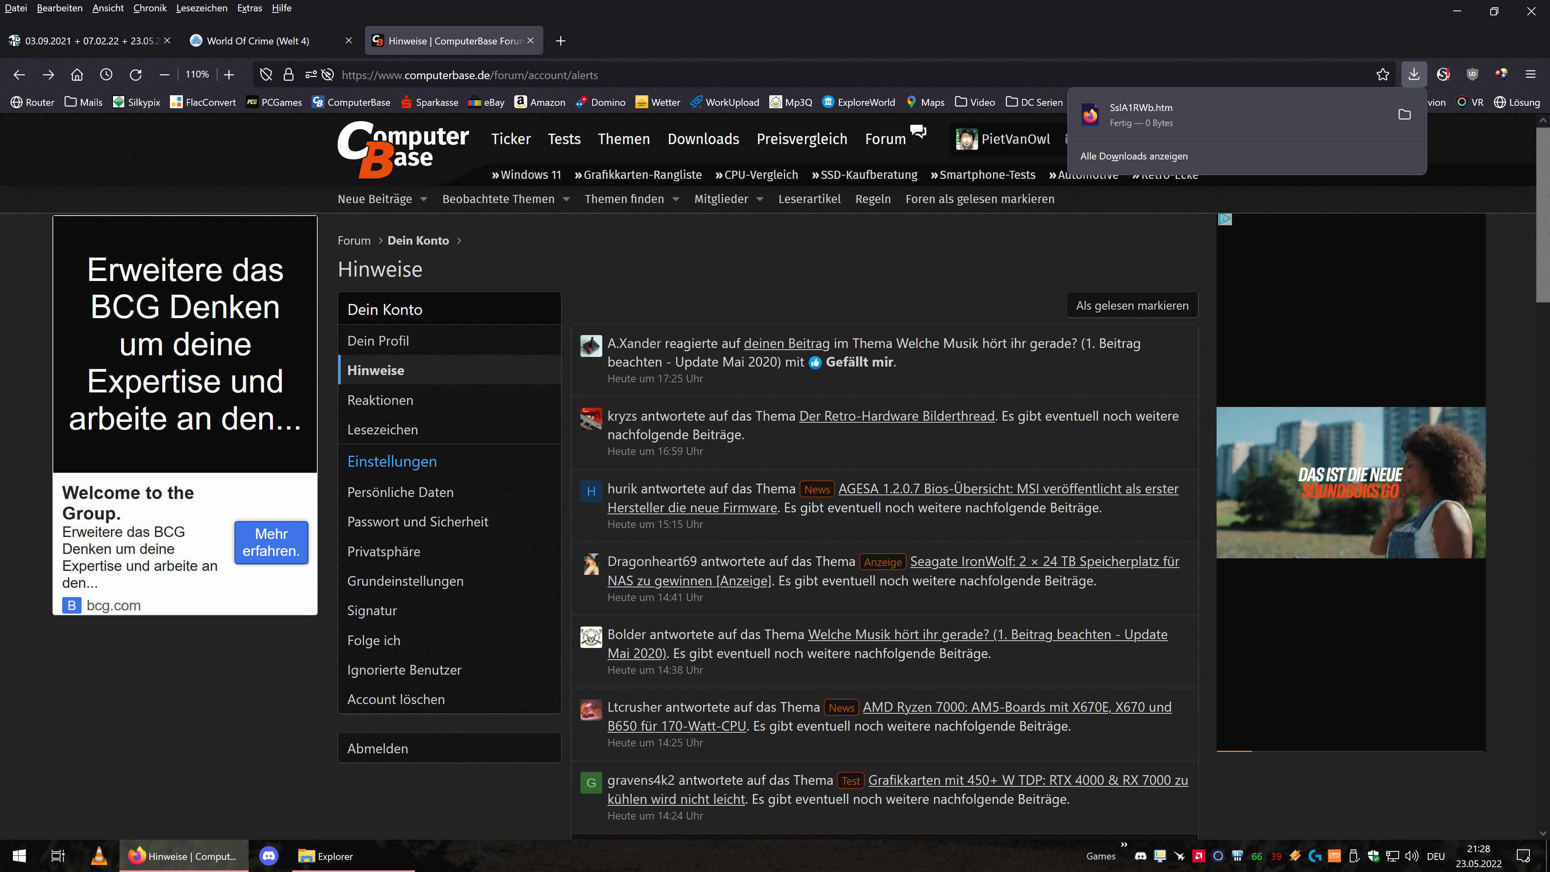The width and height of the screenshot is (1550, 872).
Task: Click the SOUNDBOKS GO video advert
Action: [x=1350, y=482]
